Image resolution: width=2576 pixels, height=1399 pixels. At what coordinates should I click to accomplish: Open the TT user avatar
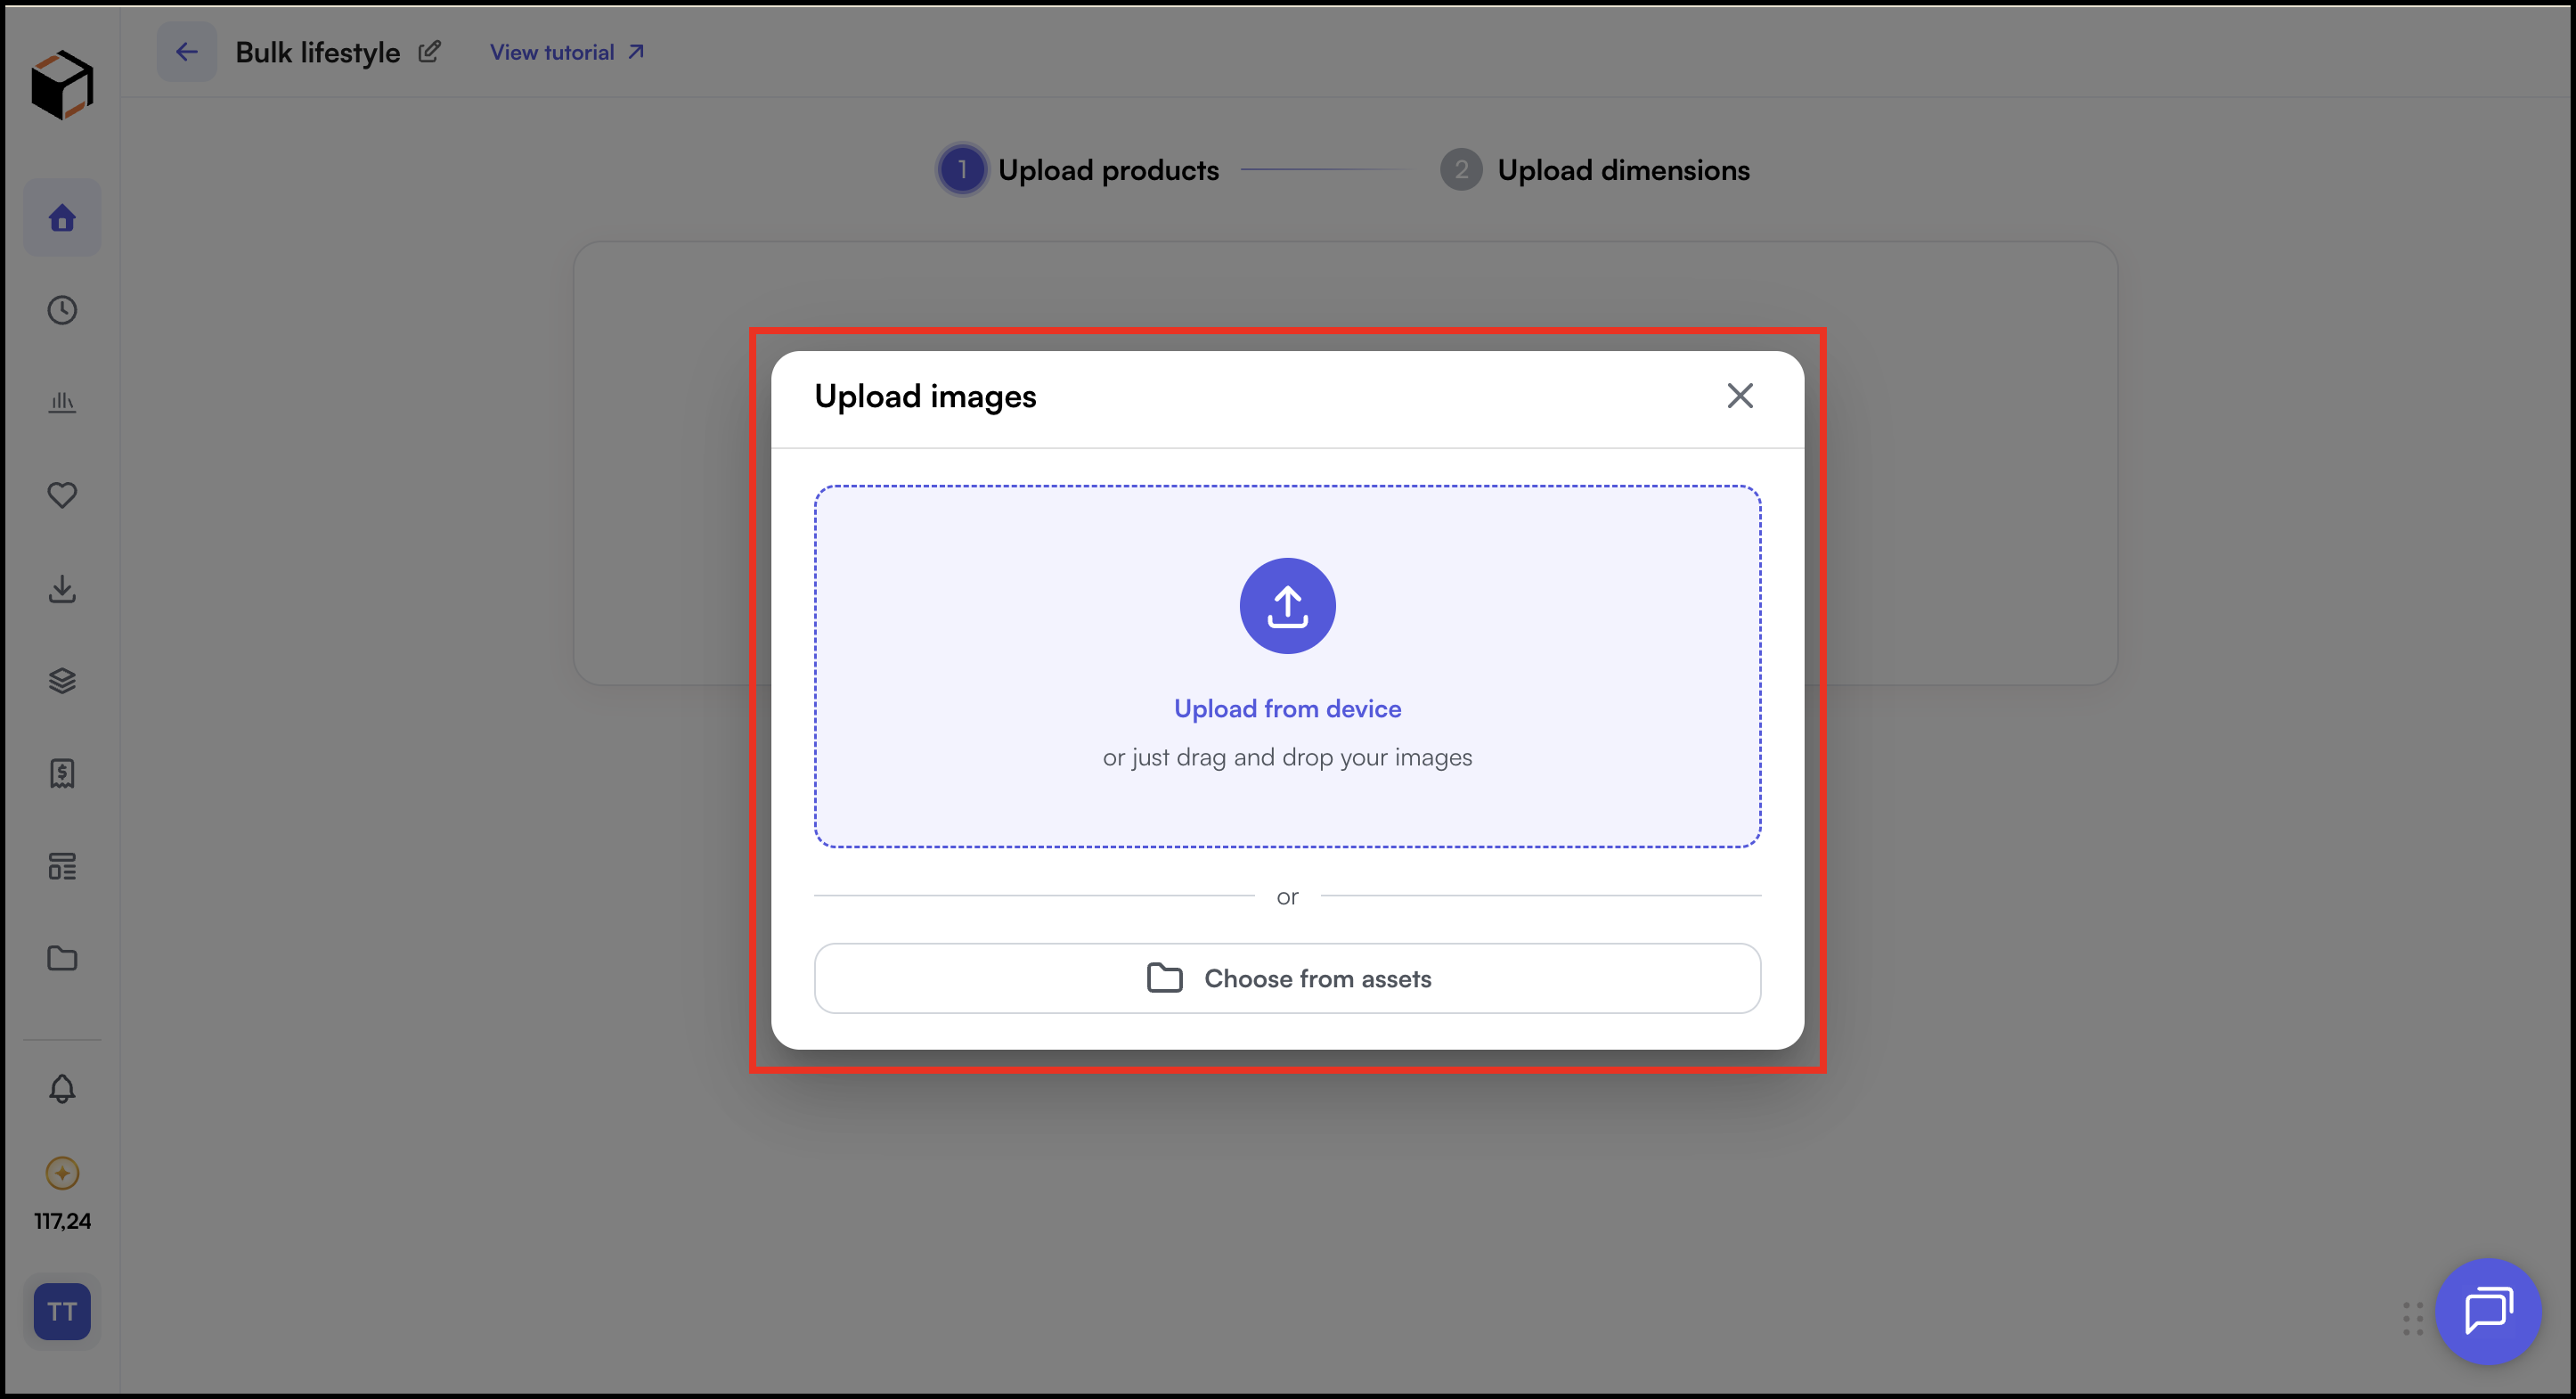click(62, 1312)
